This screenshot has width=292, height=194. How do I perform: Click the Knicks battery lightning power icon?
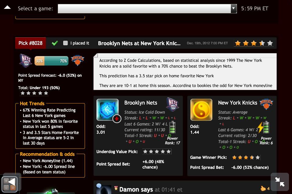coord(264,127)
